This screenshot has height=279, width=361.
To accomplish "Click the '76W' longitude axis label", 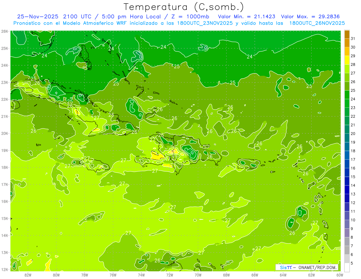I will point(113,275).
